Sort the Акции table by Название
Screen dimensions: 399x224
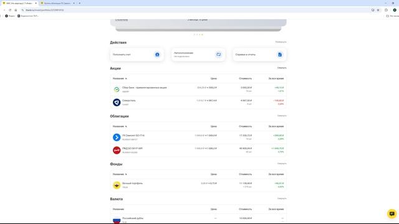click(x=120, y=78)
